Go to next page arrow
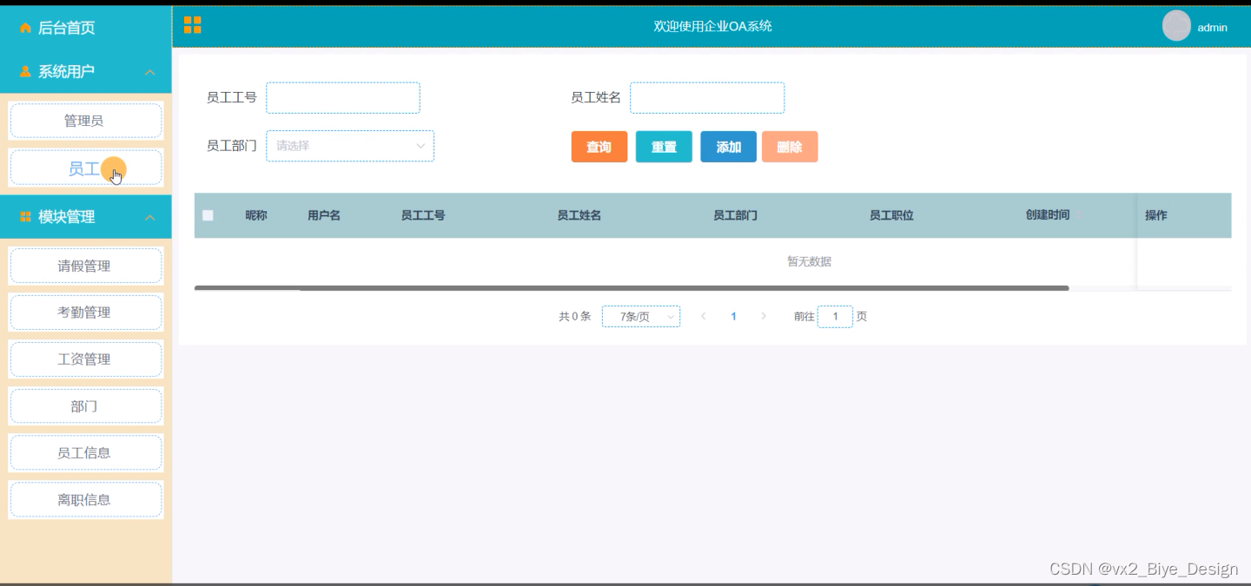The width and height of the screenshot is (1251, 586). click(x=764, y=317)
